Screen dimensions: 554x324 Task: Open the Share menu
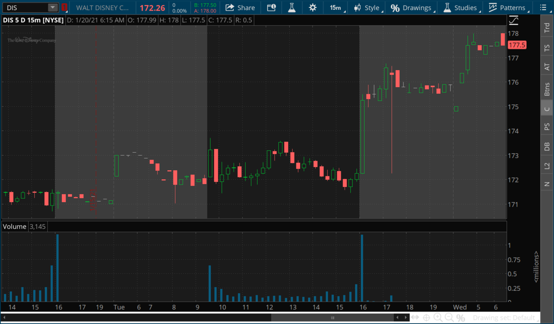coord(240,7)
